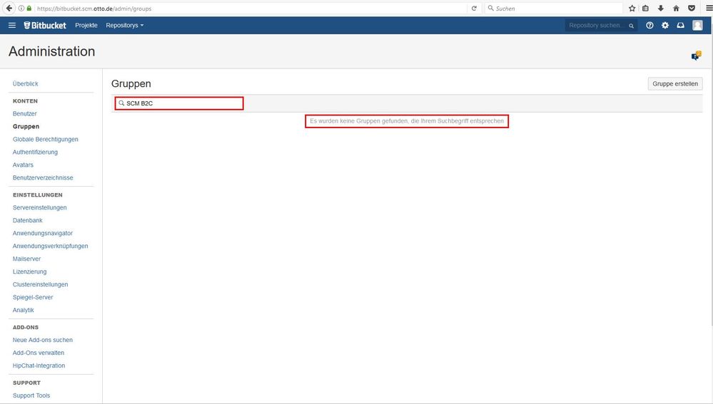Open the Benutzer sidebar link
This screenshot has width=713, height=404.
24,114
